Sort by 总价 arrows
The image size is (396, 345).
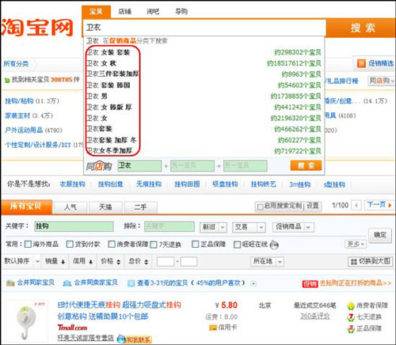(x=147, y=262)
